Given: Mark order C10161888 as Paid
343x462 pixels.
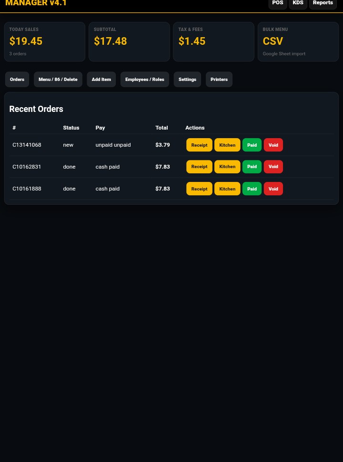Looking at the screenshot, I should (252, 189).
